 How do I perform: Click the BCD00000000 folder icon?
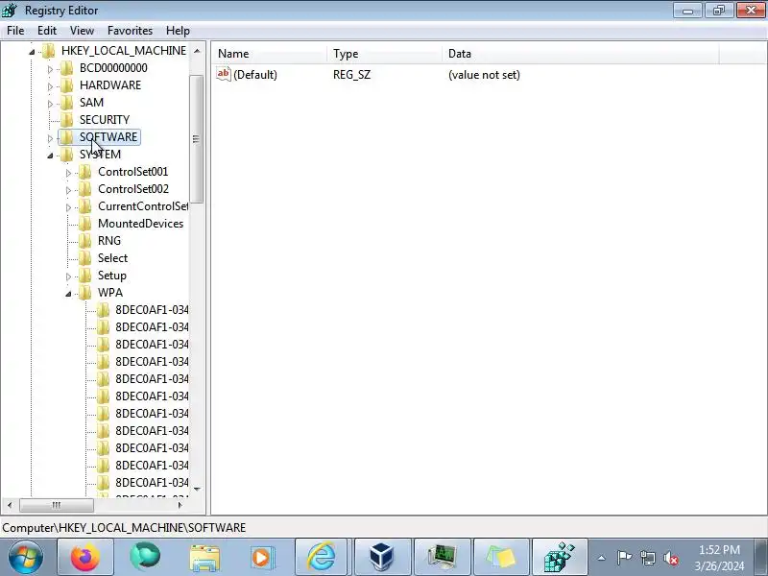pyautogui.click(x=66, y=68)
